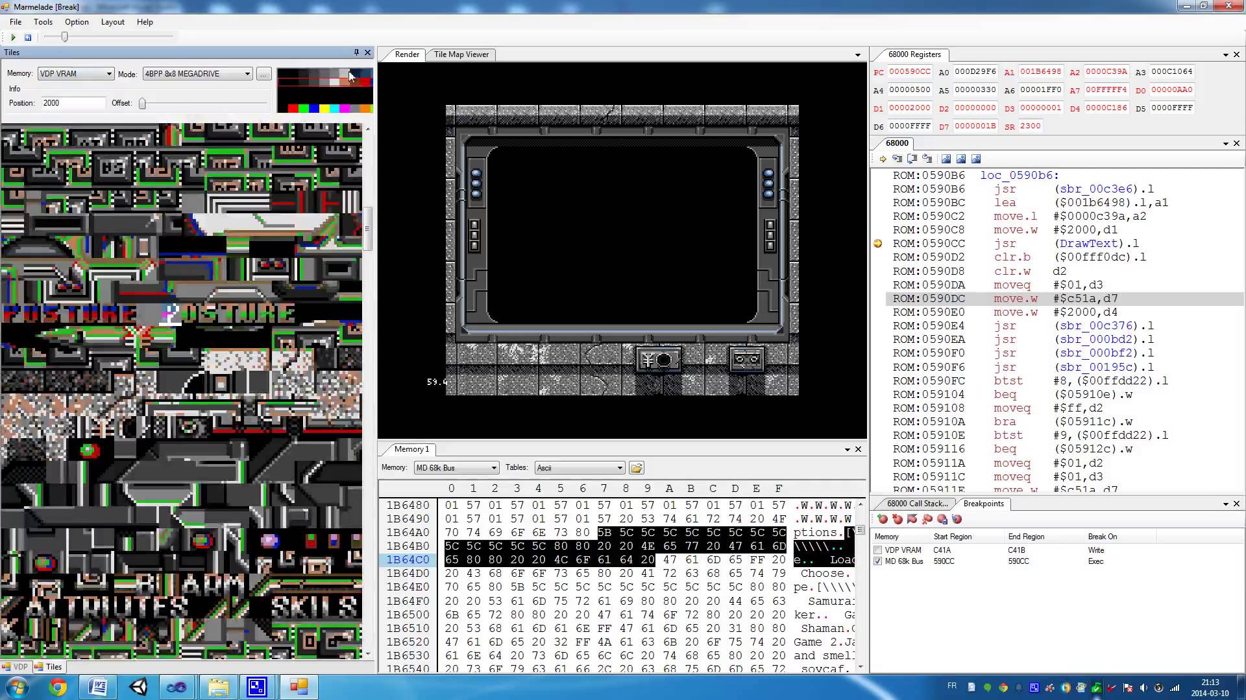Open the 68000 disassembly panel dropdown arrow

tap(1226, 144)
